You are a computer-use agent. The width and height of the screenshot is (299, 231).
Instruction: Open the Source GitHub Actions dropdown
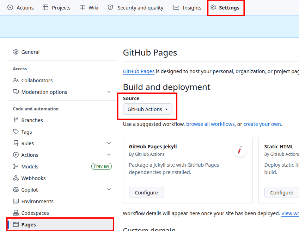(x=148, y=109)
